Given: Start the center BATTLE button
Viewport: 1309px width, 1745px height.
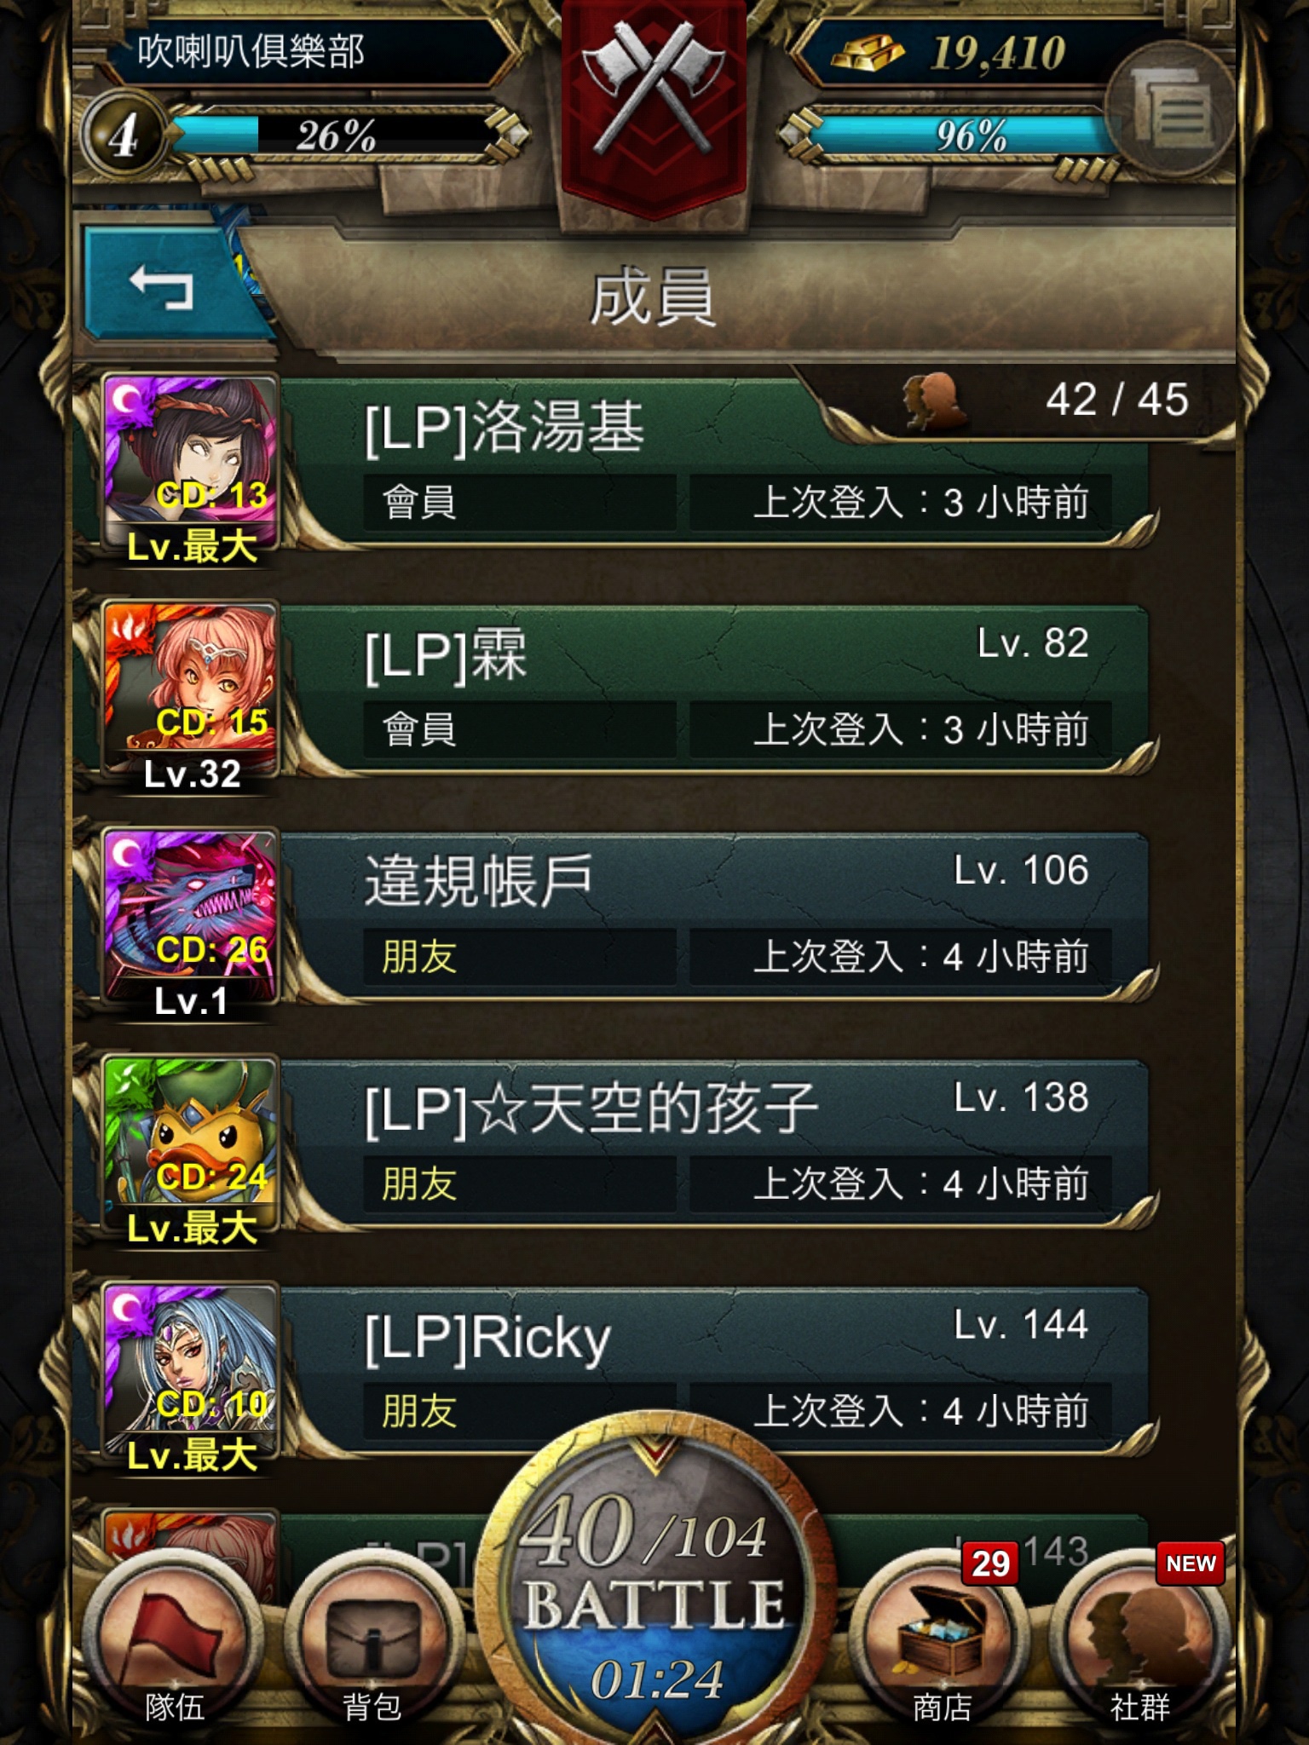Looking at the screenshot, I should point(654,1585).
